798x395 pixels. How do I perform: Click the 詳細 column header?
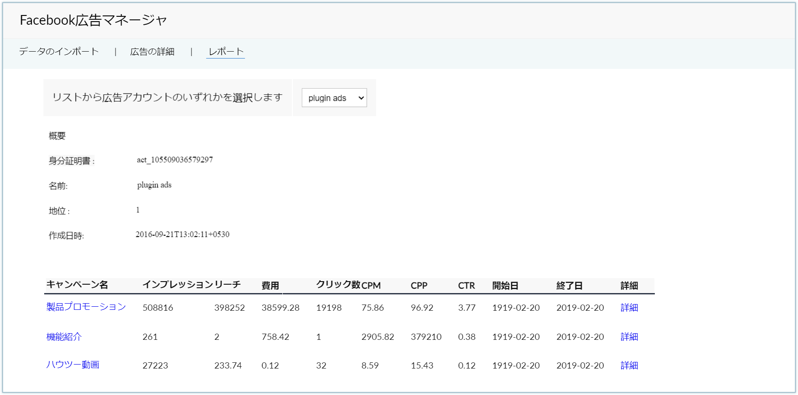629,286
